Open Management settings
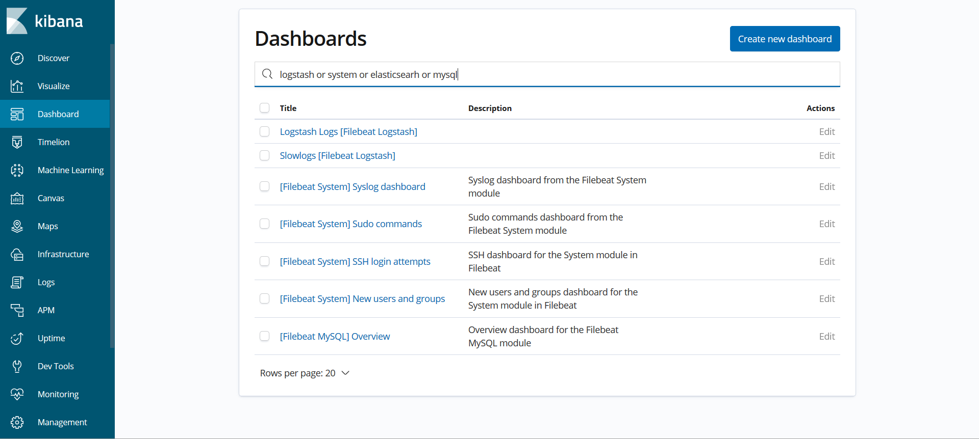 [62, 422]
